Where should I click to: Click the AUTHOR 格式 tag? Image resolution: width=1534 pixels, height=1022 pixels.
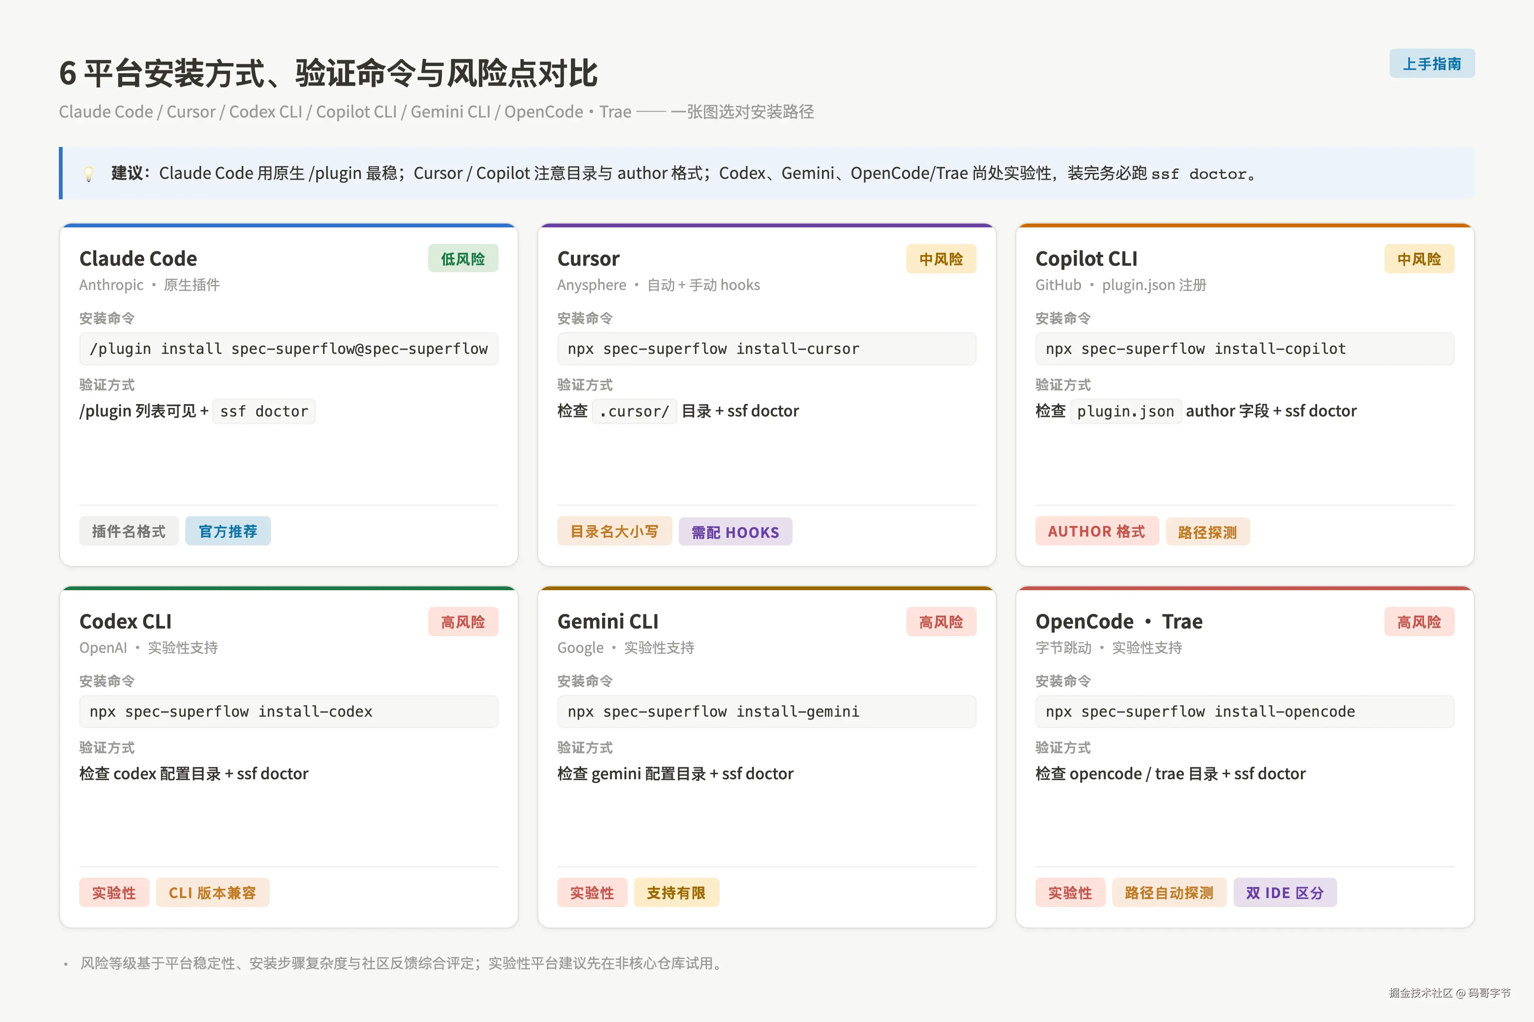(x=1096, y=531)
